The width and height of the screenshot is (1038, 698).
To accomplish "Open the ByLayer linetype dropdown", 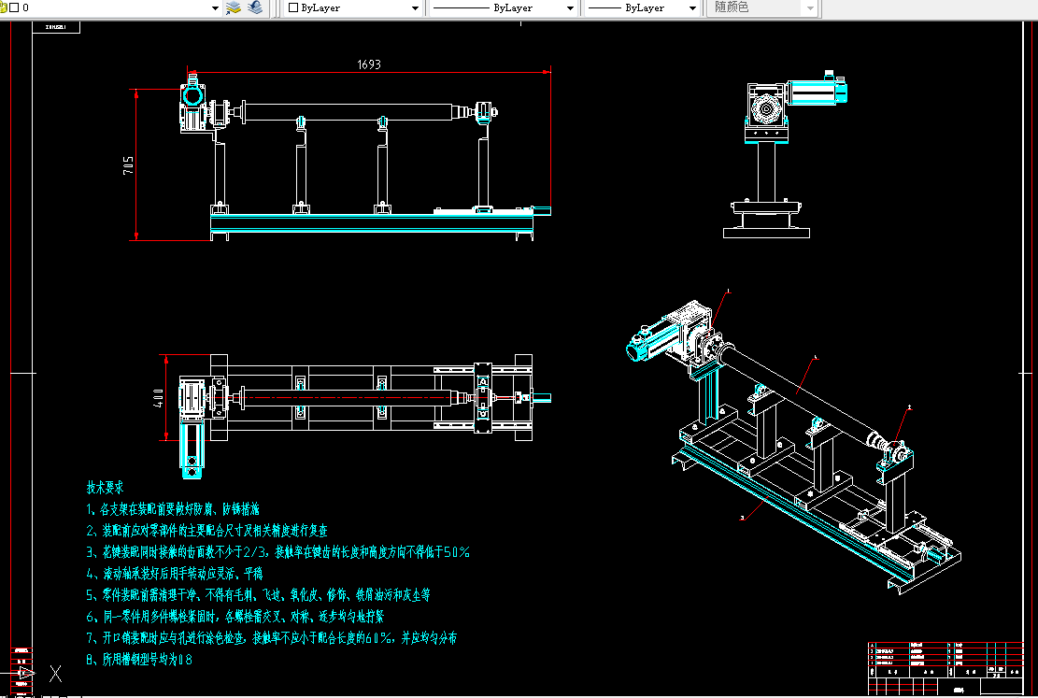I will (x=570, y=8).
